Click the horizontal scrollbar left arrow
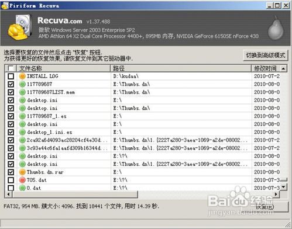The image size is (292, 229). (8, 194)
